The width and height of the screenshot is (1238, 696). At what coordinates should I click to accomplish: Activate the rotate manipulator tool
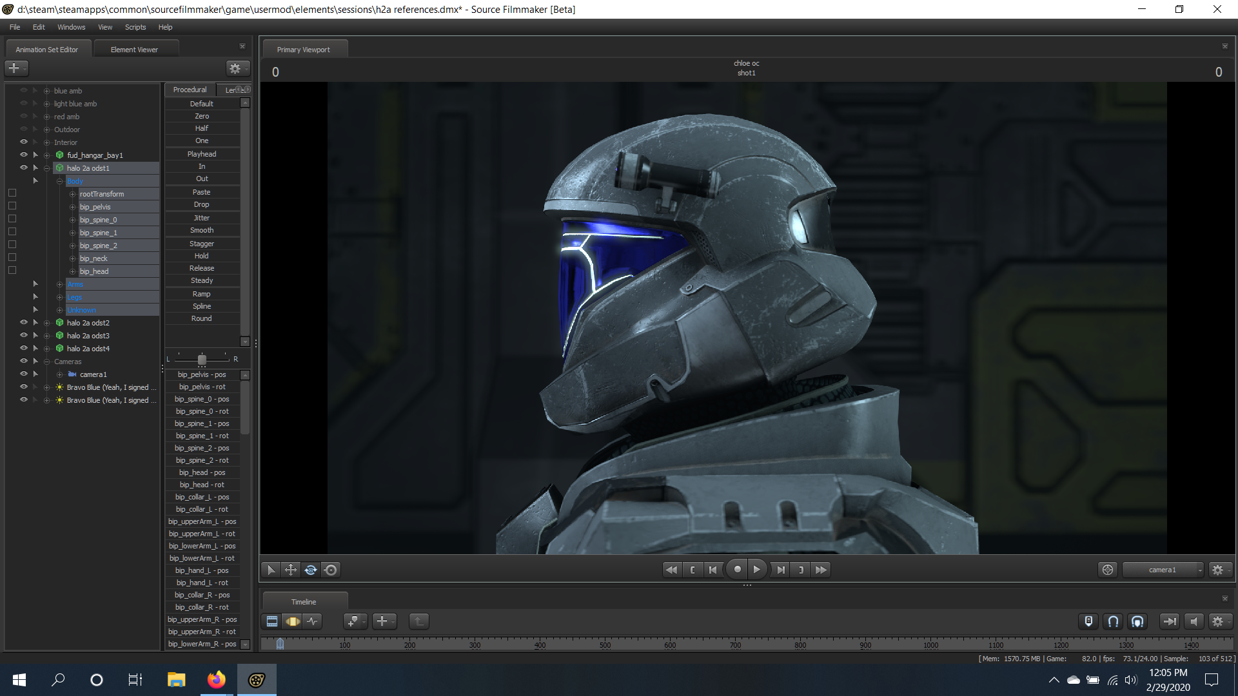tap(311, 570)
